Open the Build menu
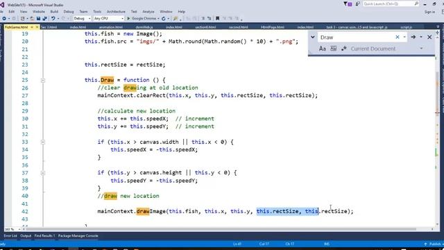The image size is (444, 250). pyautogui.click(x=54, y=12)
